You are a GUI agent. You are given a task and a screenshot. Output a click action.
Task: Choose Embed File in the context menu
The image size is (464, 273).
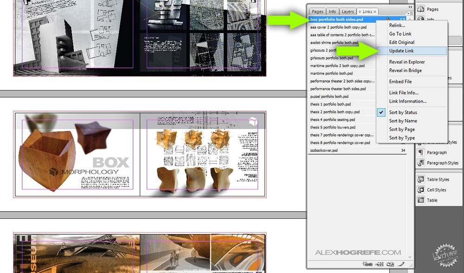coord(400,81)
